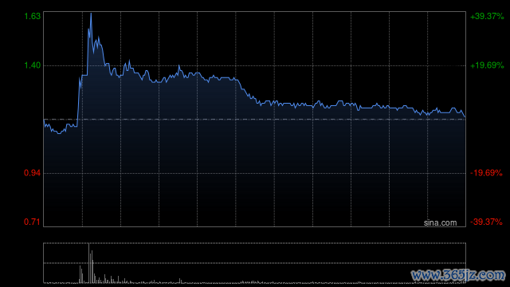This screenshot has width=510, height=287.
Task: Click the -19.69% percentage label
Action: pyautogui.click(x=486, y=173)
